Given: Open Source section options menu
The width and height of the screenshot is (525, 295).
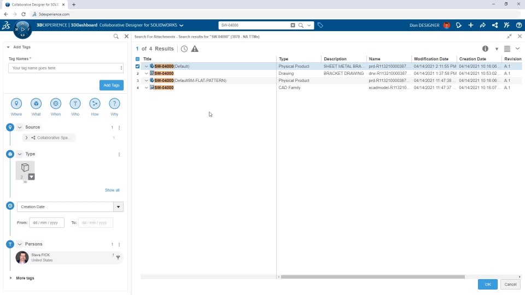Looking at the screenshot, I should click(119, 127).
